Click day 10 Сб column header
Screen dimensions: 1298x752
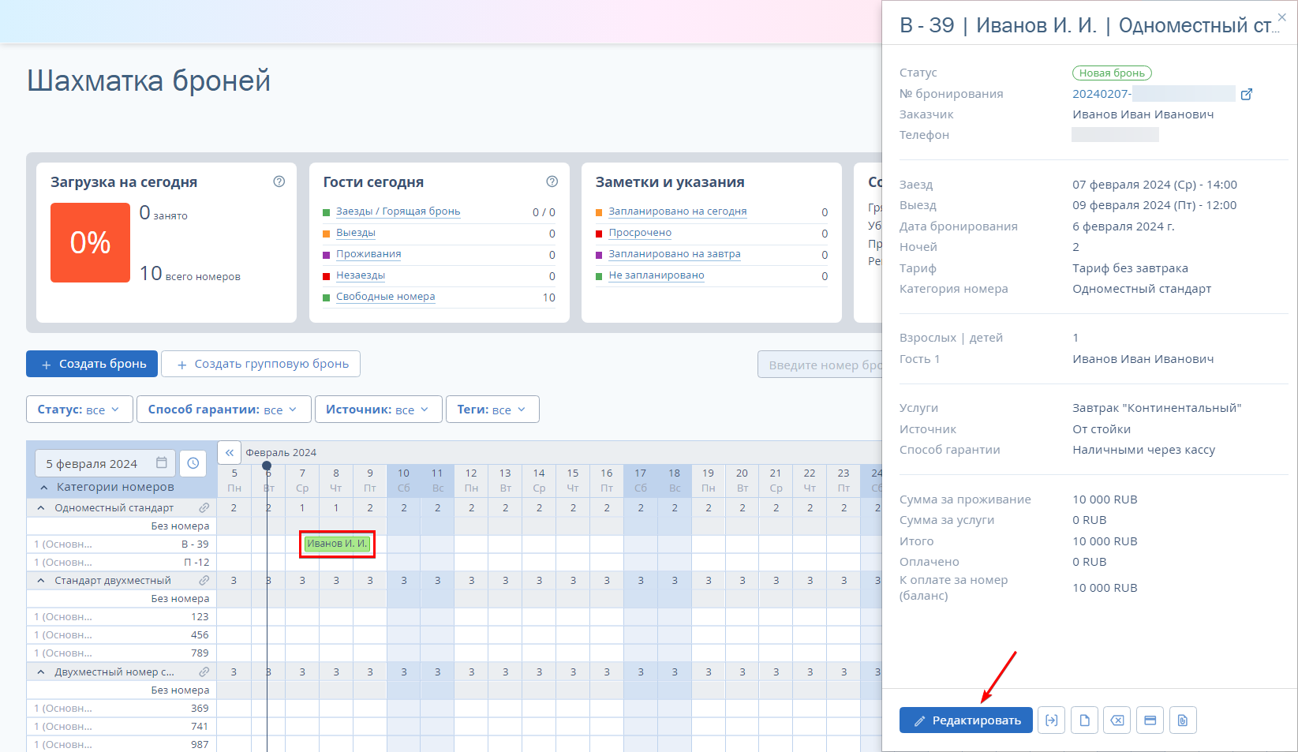click(403, 481)
